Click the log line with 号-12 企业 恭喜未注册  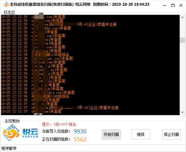click(x=60, y=108)
